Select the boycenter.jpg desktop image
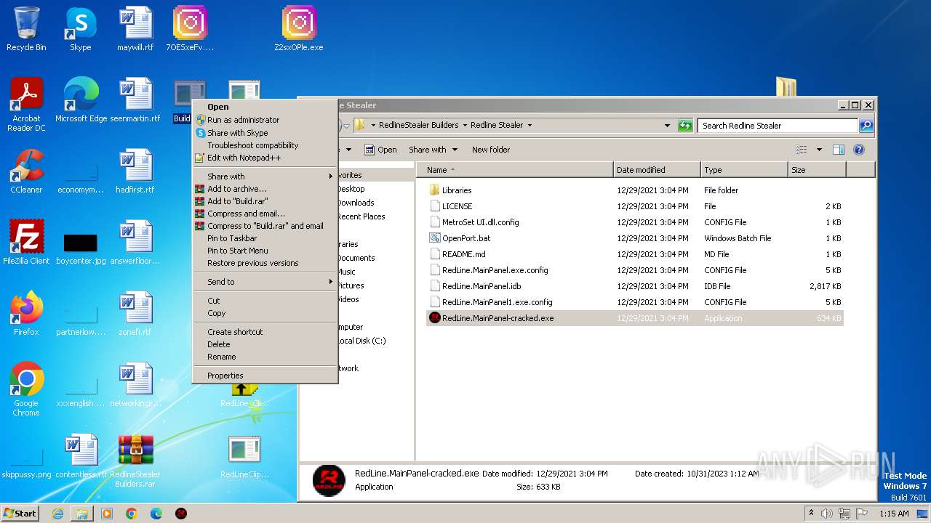Viewport: 931px width, 523px height. tap(81, 248)
